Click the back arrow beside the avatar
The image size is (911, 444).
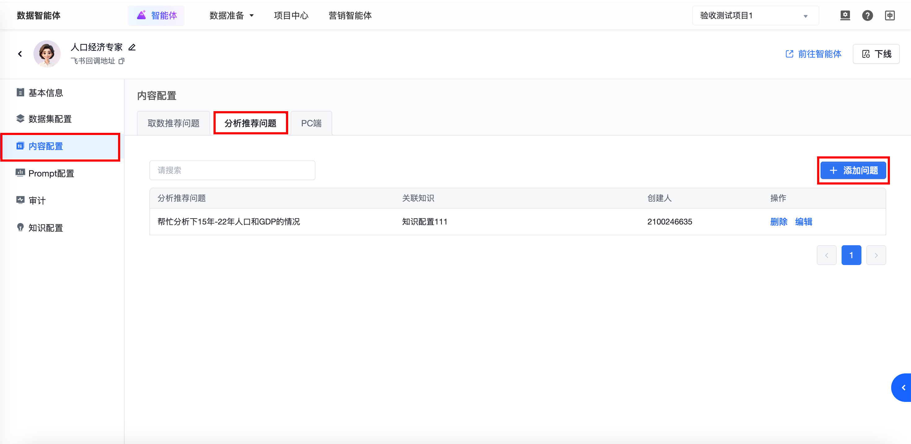(x=20, y=54)
